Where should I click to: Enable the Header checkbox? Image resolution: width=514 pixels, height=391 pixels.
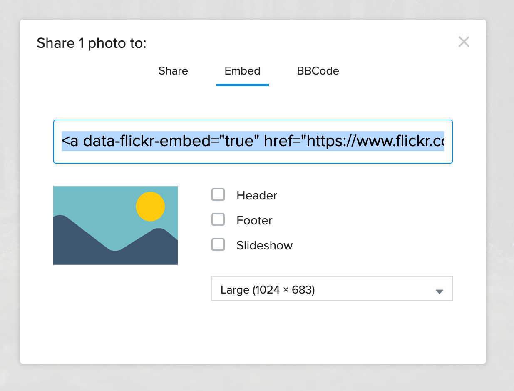218,195
